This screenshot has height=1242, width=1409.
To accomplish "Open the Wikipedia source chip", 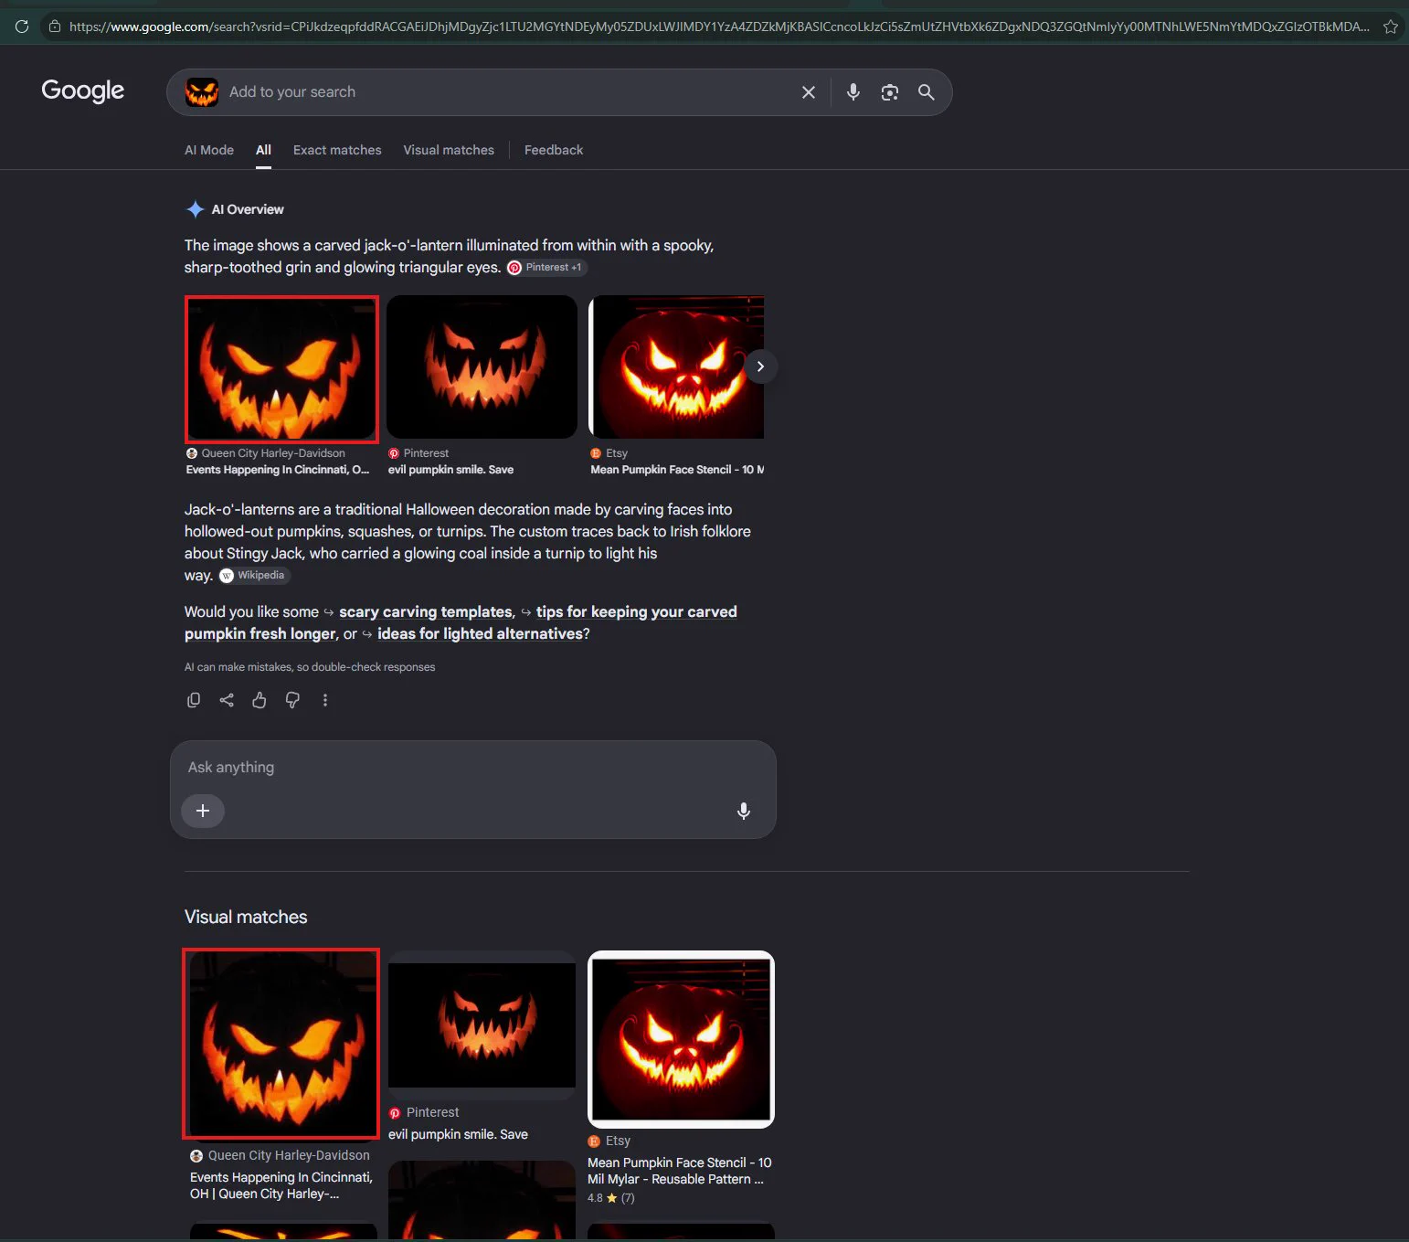I will click(254, 576).
